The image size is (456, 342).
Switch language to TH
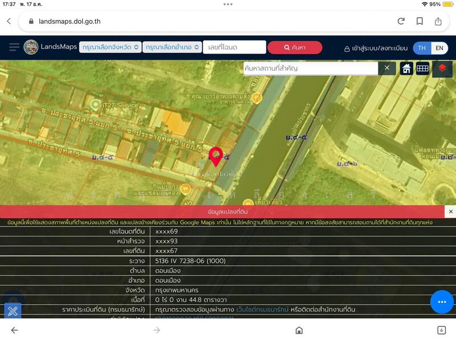[x=422, y=48]
